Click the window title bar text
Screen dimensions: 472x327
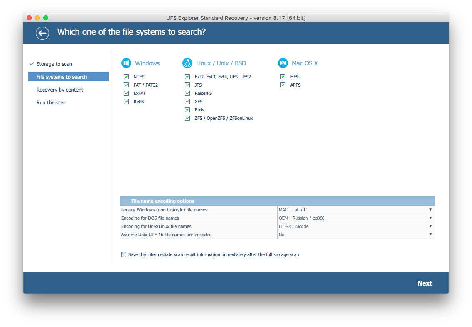236,18
